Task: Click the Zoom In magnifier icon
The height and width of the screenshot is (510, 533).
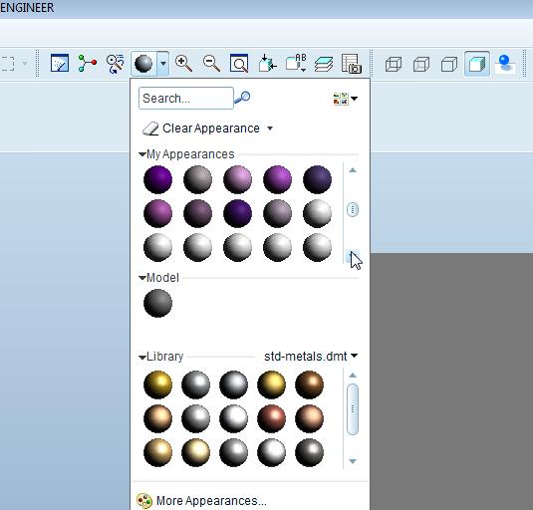Action: point(183,64)
